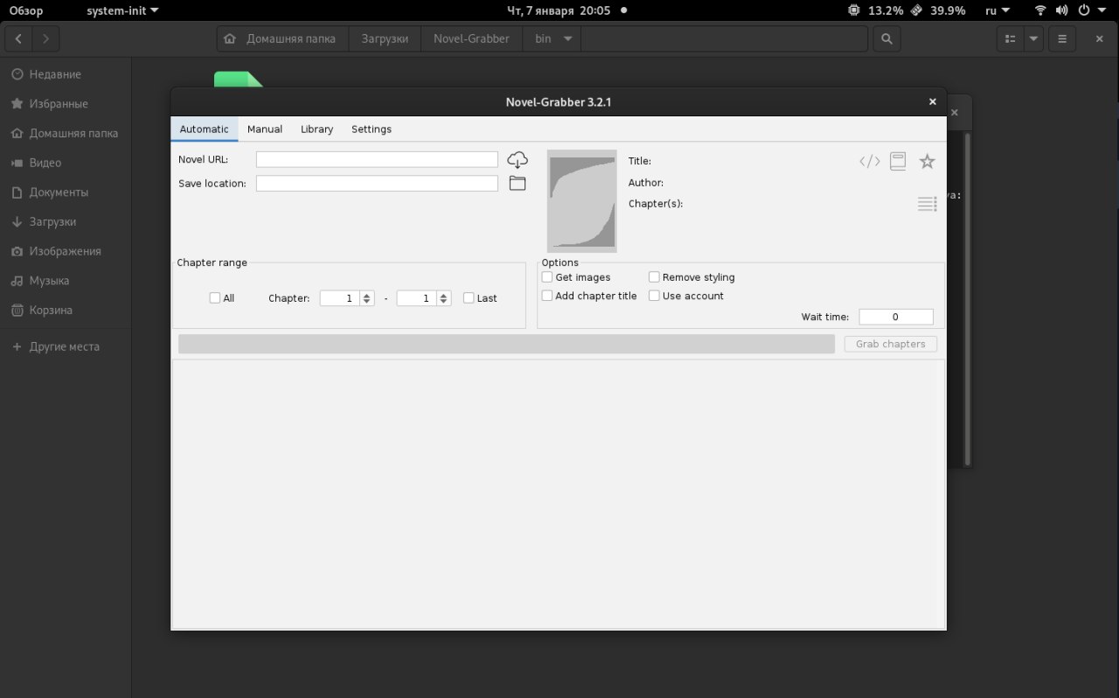Click the novel cover placeholder image
Viewport: 1119px width, 698px height.
(582, 201)
